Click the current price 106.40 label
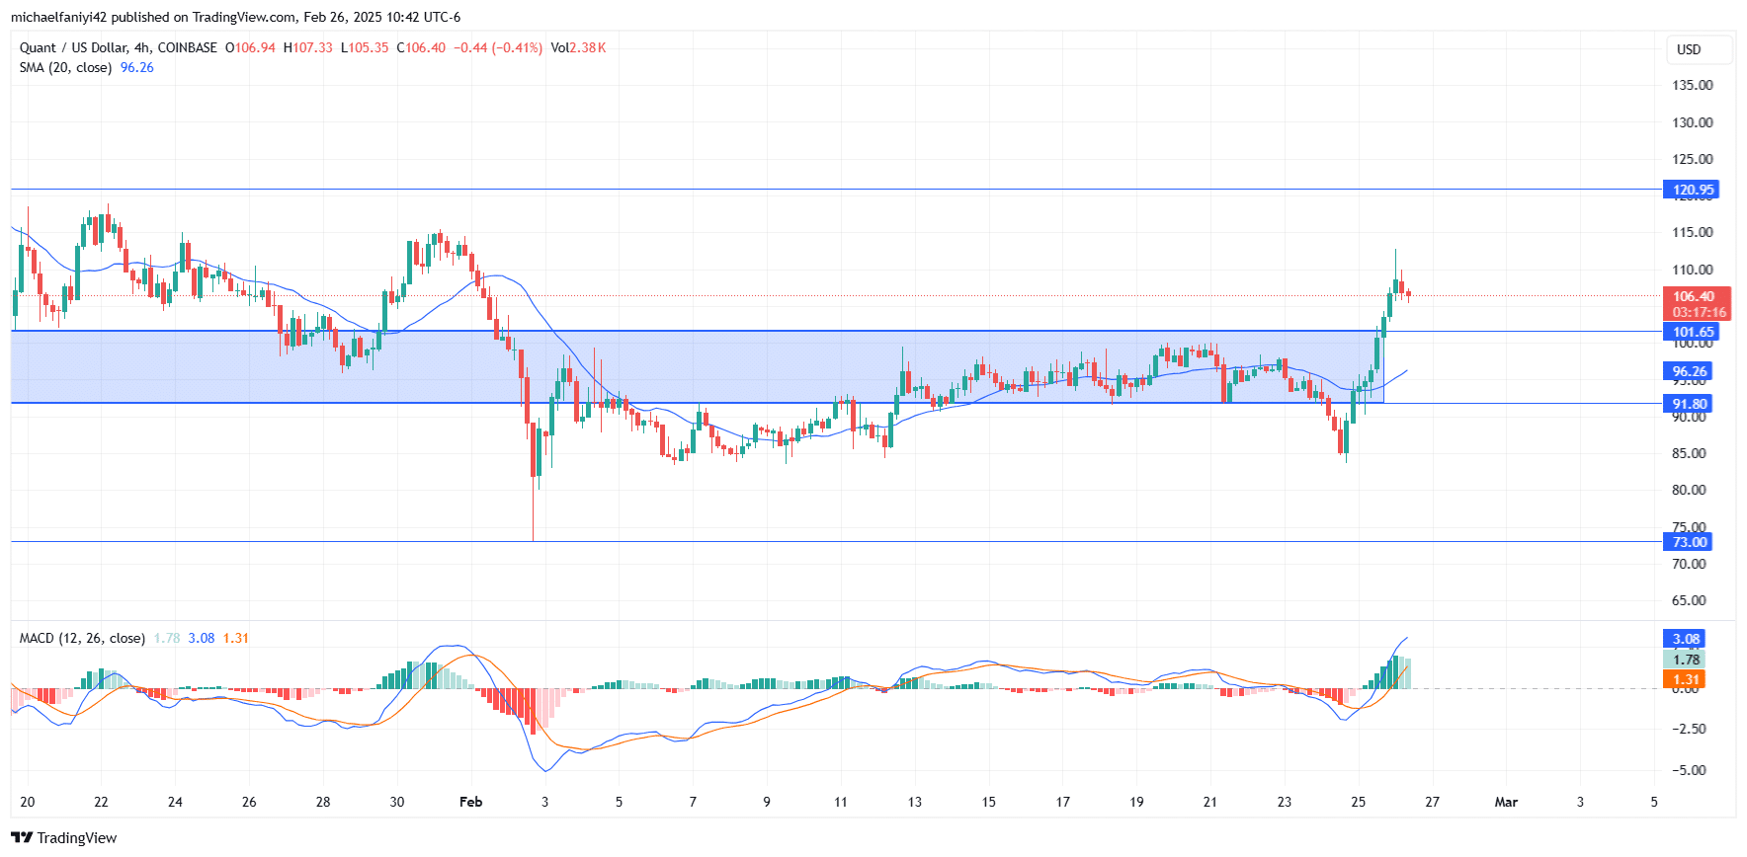The width and height of the screenshot is (1747, 857). coord(1697,296)
